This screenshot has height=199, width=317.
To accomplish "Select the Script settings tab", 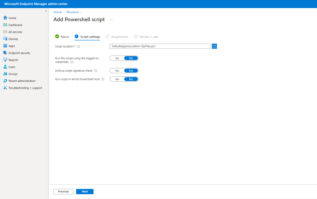I will click(x=90, y=37).
